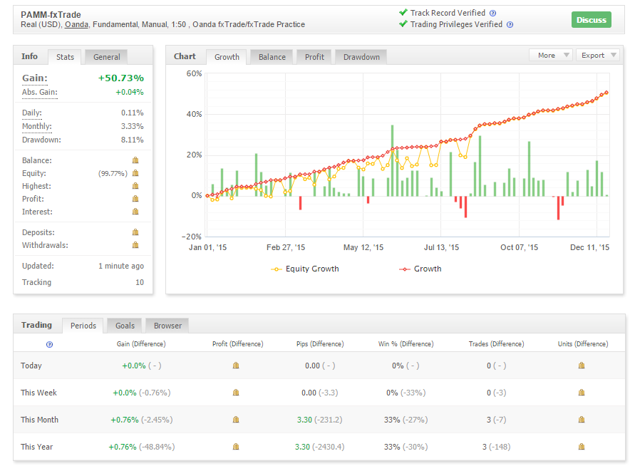
Task: Click the '1 minute ago' updated value
Action: (121, 266)
